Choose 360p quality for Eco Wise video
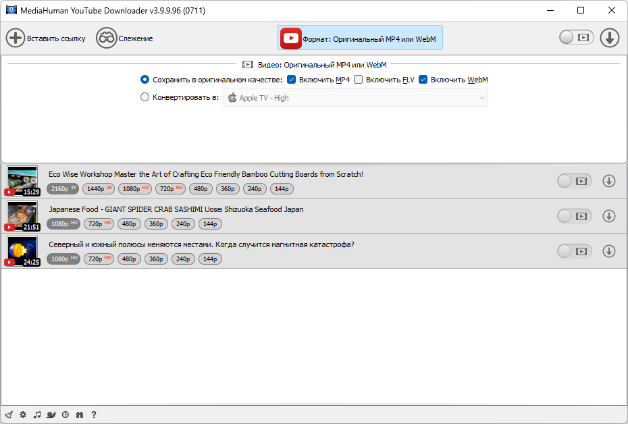This screenshot has height=424, width=628. click(x=228, y=188)
